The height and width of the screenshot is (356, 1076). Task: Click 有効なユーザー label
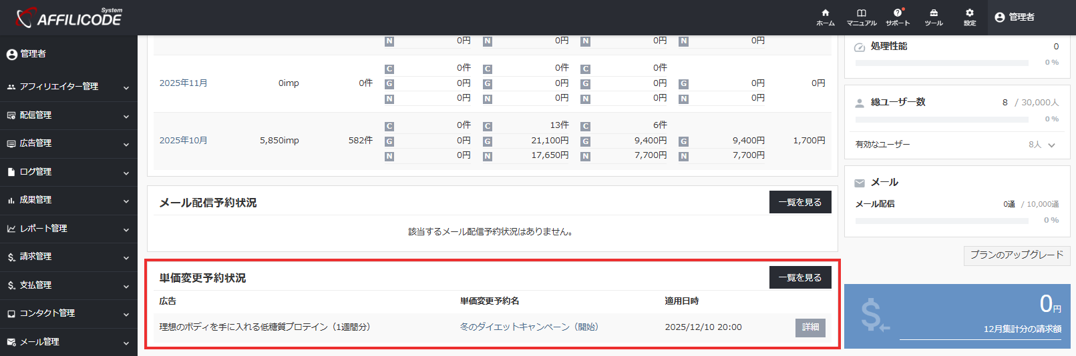[x=882, y=145]
